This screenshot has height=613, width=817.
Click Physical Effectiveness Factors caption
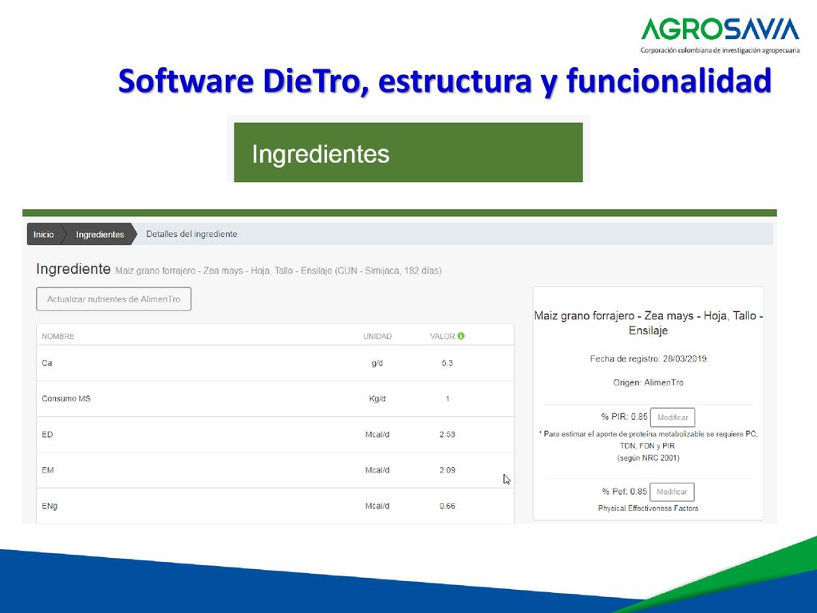pyautogui.click(x=648, y=508)
